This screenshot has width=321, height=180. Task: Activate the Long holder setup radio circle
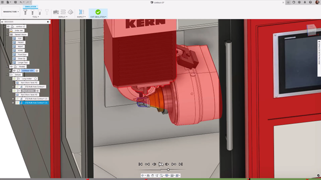pos(35,78)
